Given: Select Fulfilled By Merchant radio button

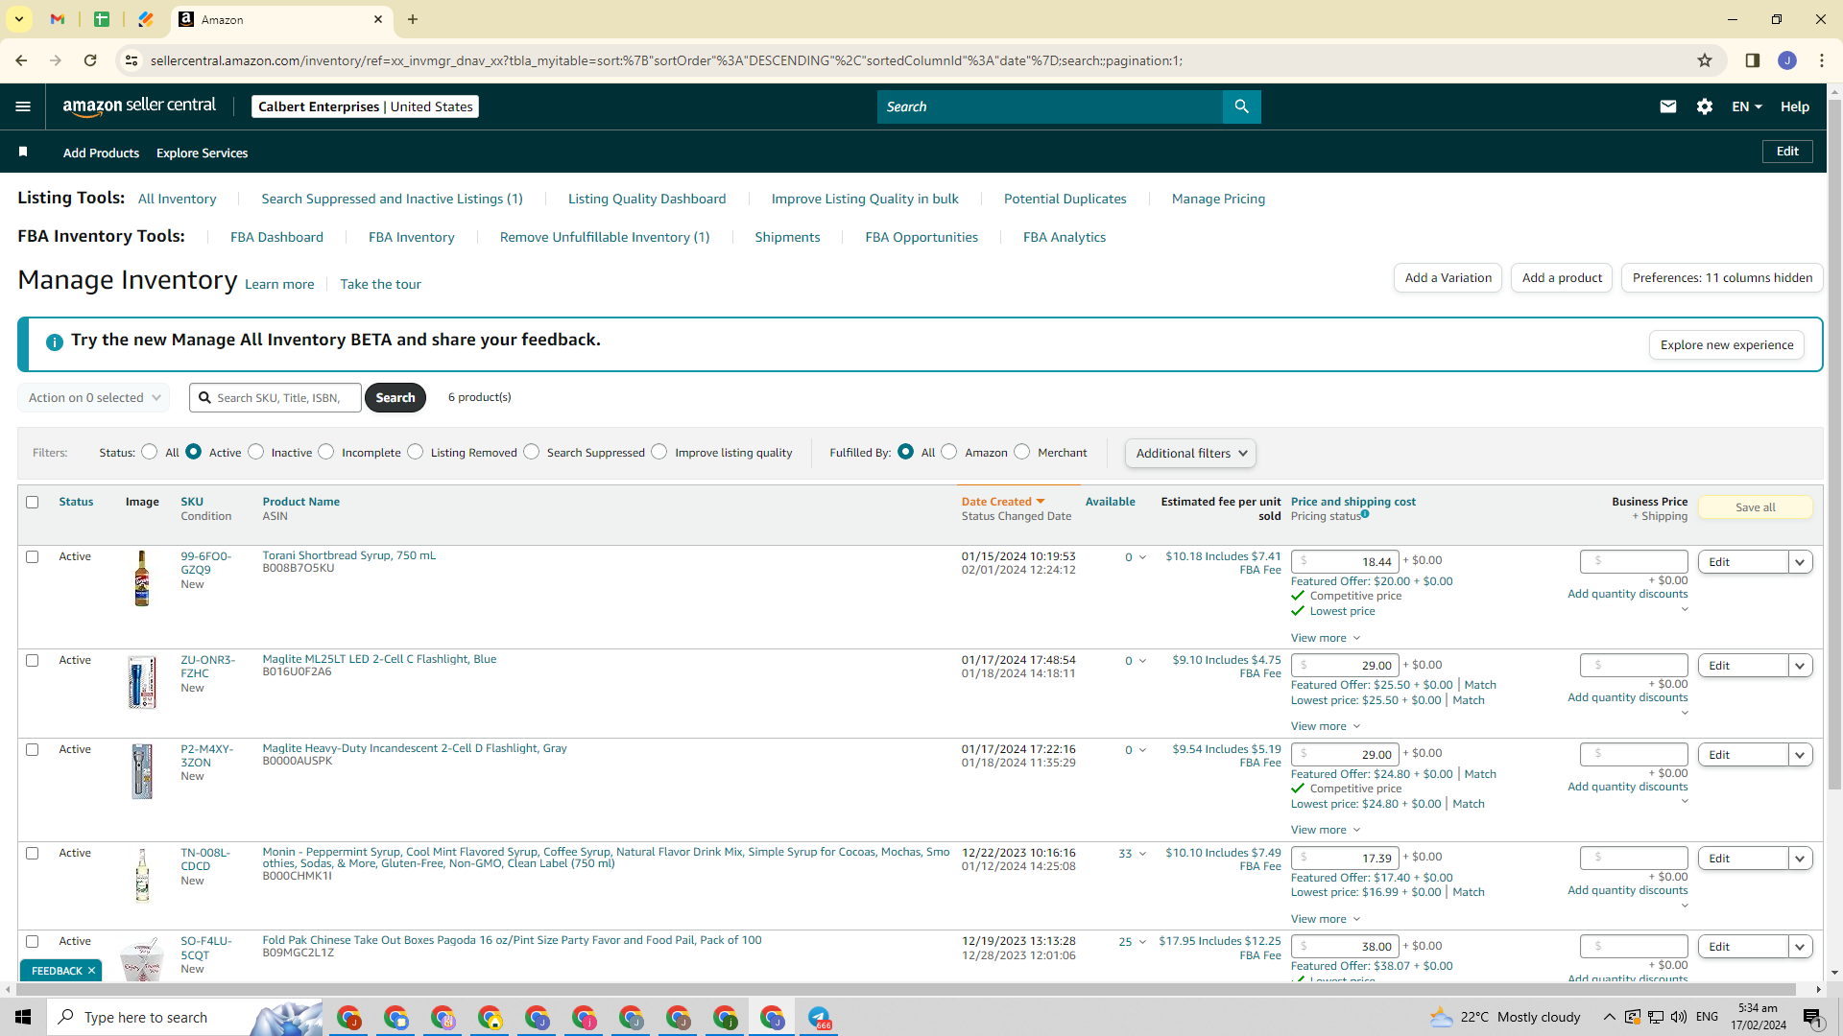Looking at the screenshot, I should click(x=1022, y=452).
